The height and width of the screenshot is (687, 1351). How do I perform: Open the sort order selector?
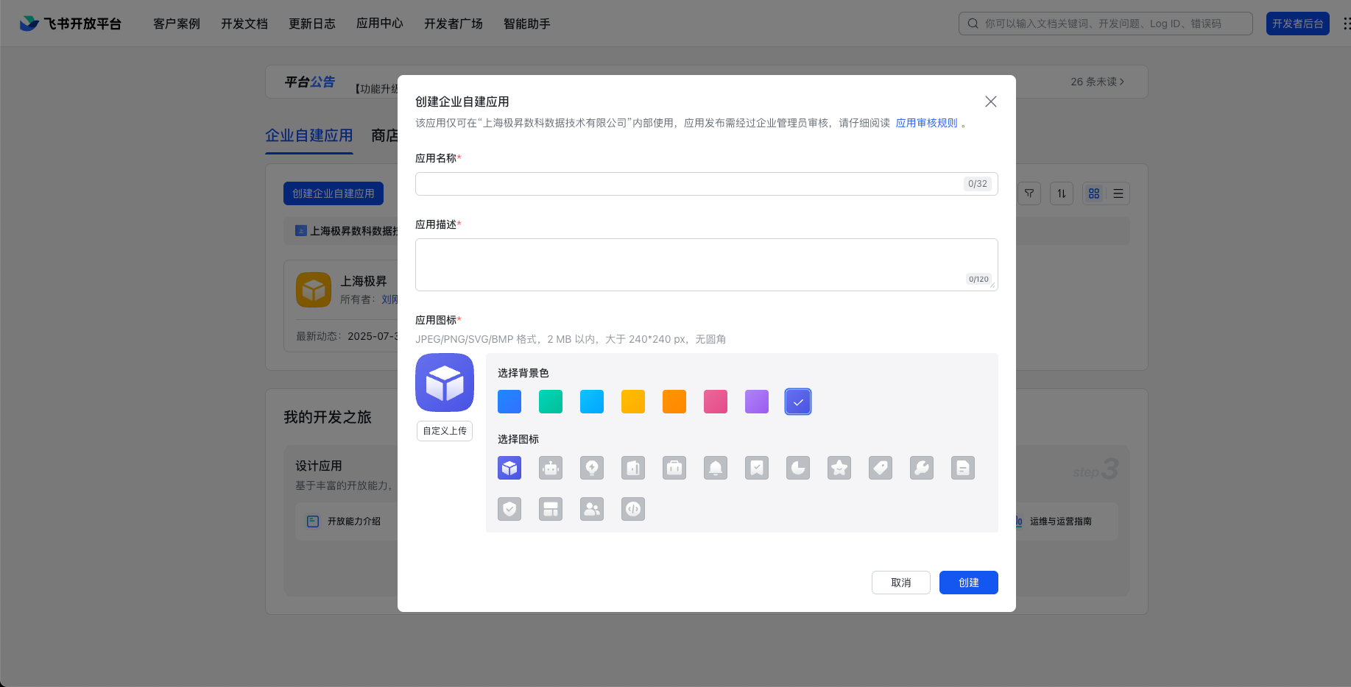tap(1061, 193)
